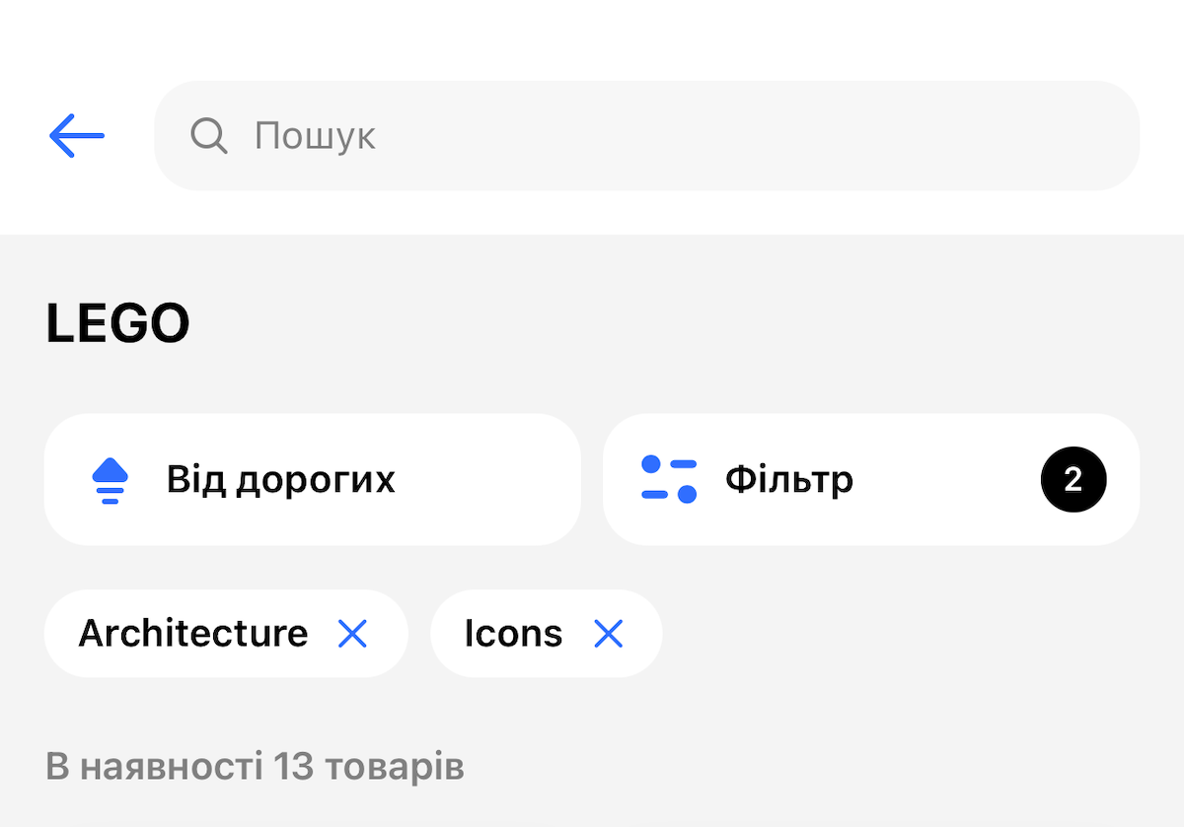This screenshot has height=827, width=1184.
Task: Toggle the Architecture filter chip label
Action: (x=193, y=634)
